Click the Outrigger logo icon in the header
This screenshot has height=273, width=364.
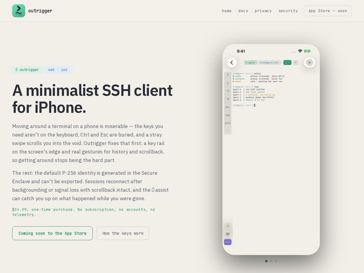(19, 11)
